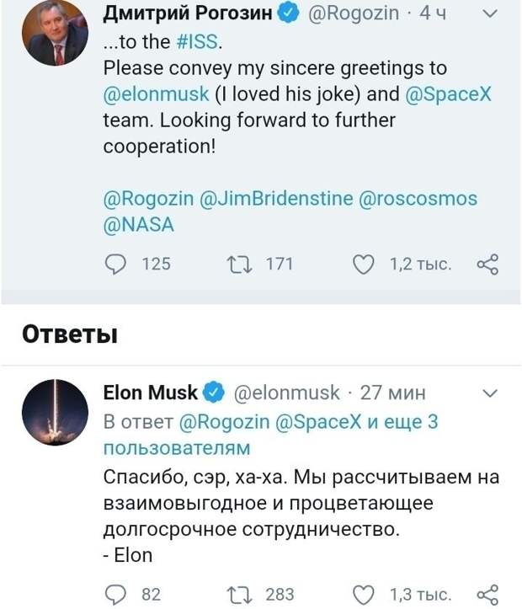This screenshot has height=609, width=522.
Task: Open @roscosmos mention link
Action: click(x=418, y=199)
